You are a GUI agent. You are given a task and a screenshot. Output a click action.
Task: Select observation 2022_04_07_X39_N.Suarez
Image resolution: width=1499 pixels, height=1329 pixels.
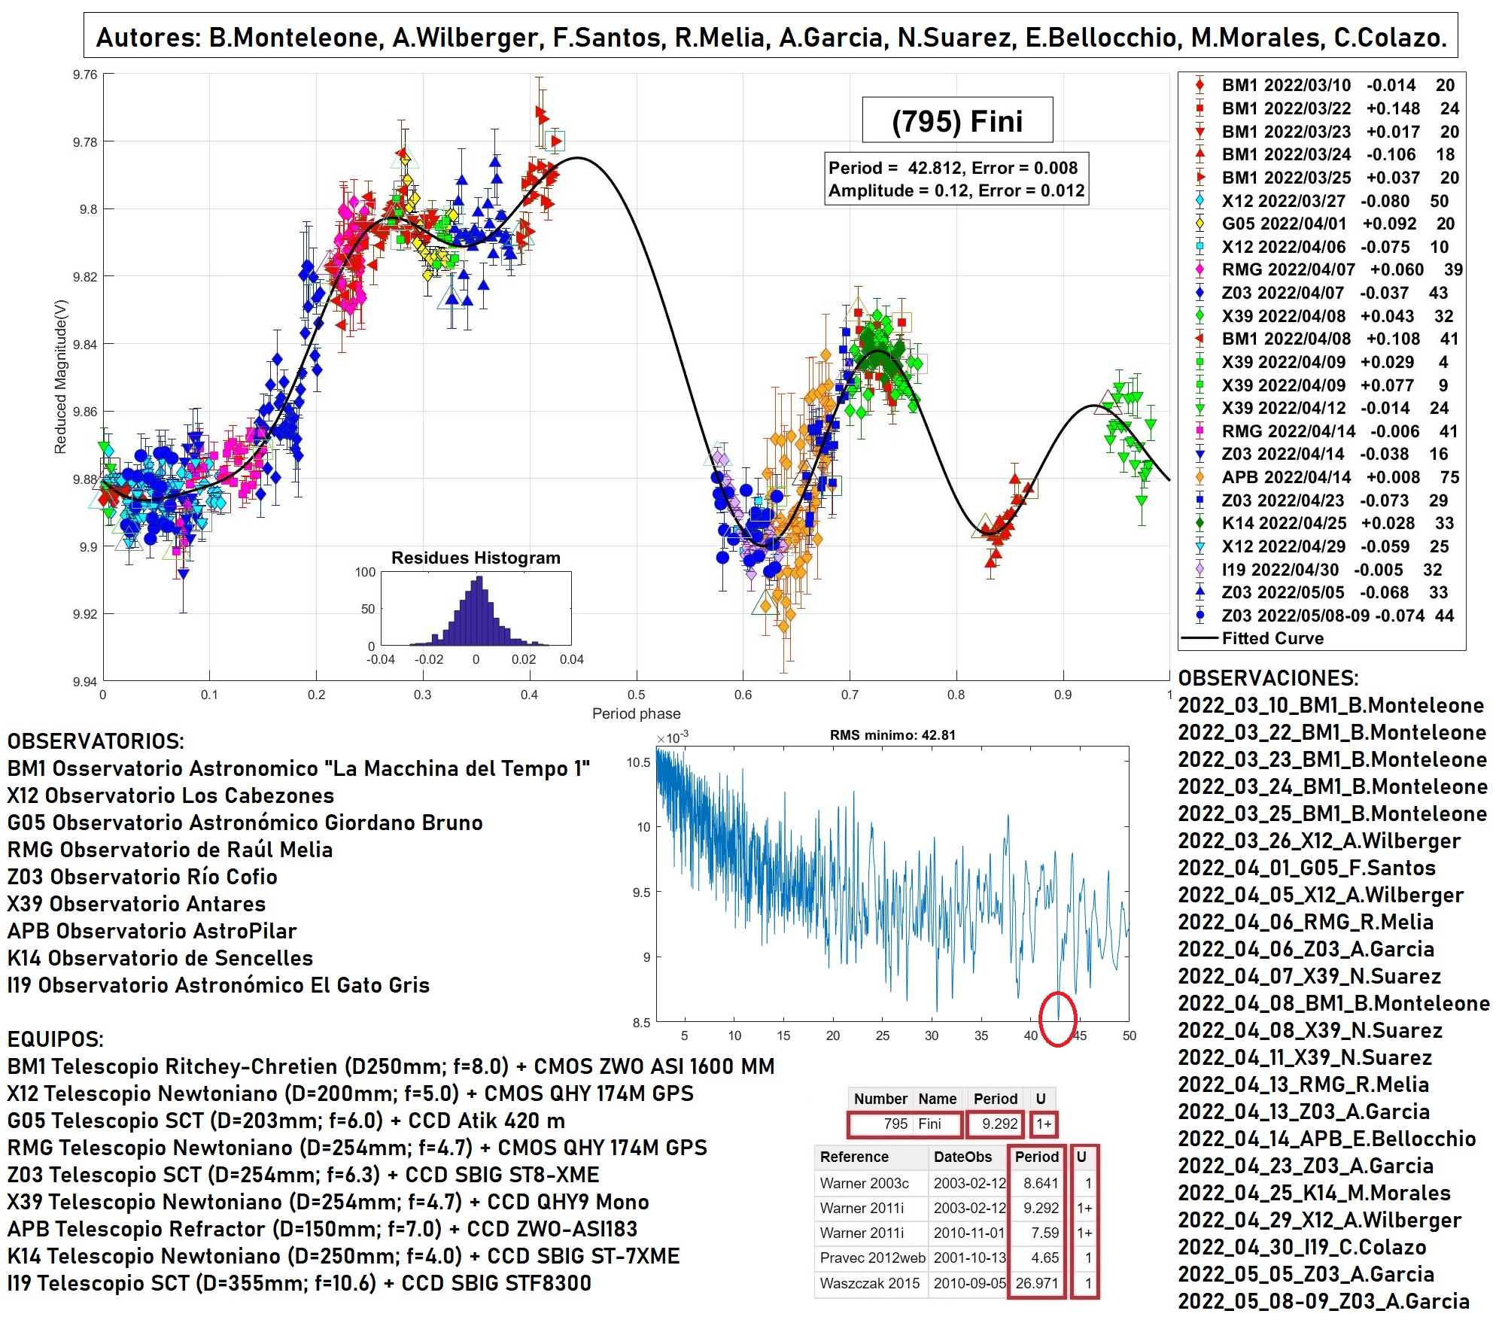[1309, 976]
